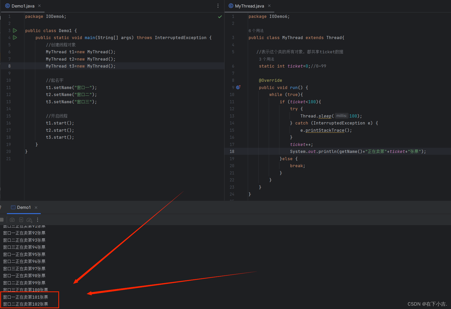The image size is (451, 309).
Task: Close the Demo1.java editor tab
Action: pos(39,6)
